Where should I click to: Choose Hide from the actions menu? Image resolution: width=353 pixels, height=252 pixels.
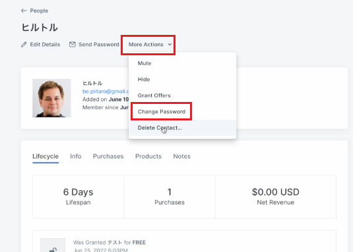click(x=182, y=80)
